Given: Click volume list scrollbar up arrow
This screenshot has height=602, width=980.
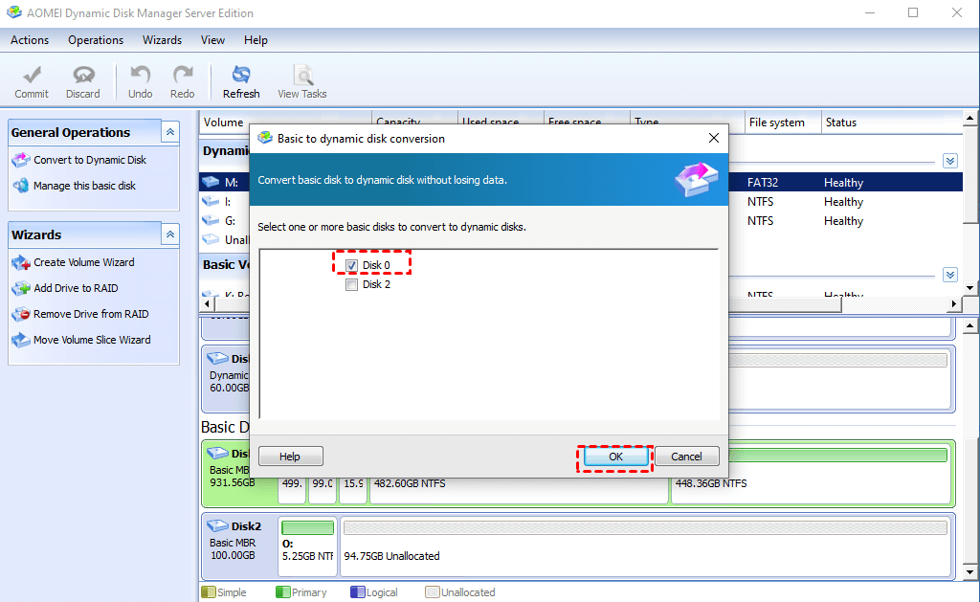Looking at the screenshot, I should click(x=970, y=118).
